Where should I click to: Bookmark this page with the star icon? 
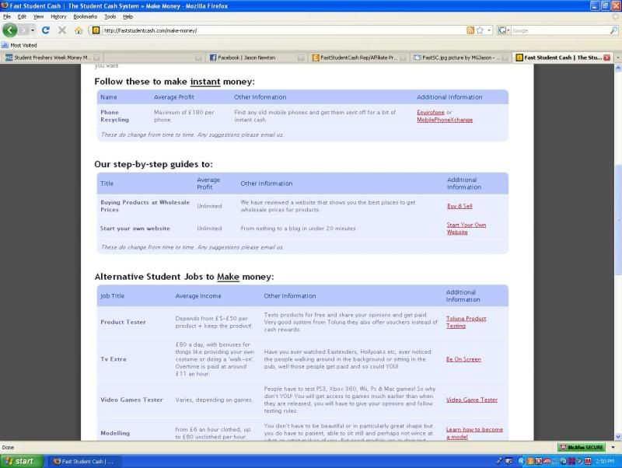click(x=480, y=30)
